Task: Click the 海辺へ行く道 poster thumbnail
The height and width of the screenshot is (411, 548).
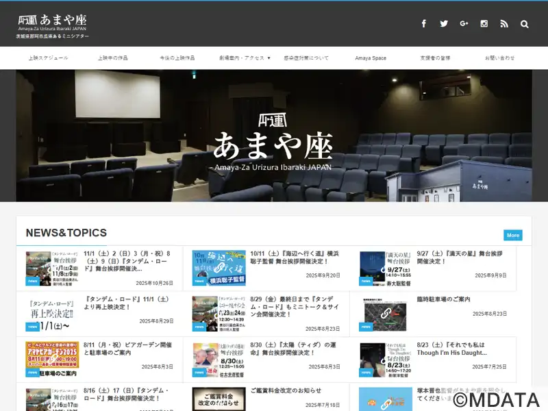Action: tap(219, 268)
